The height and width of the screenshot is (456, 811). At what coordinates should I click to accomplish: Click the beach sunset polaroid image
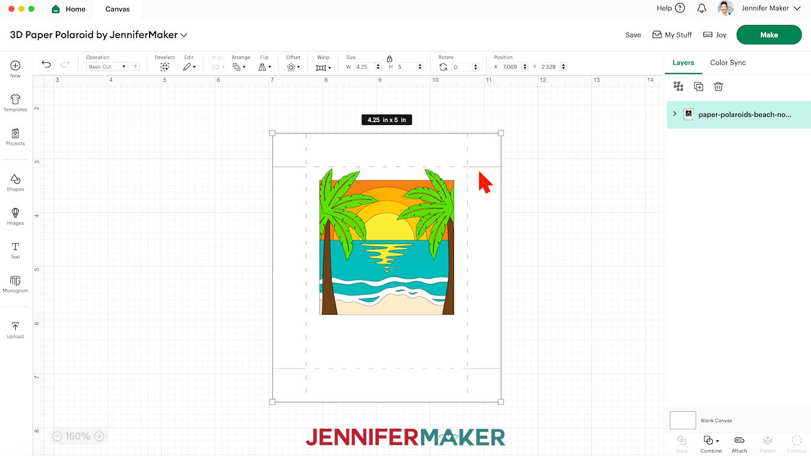click(387, 242)
